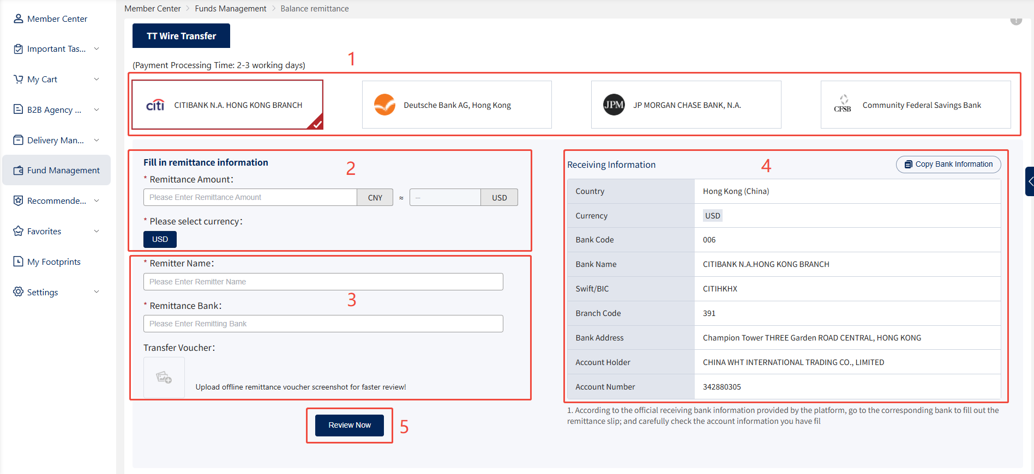Image resolution: width=1034 pixels, height=474 pixels.
Task: Switch to the TT Wire Transfer tab
Action: pyautogui.click(x=181, y=36)
